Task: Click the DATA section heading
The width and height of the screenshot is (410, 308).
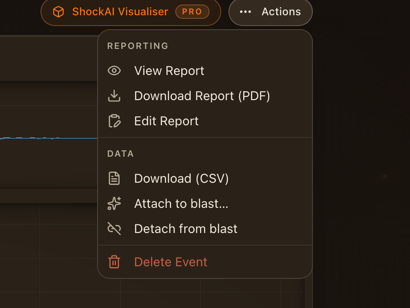Action: [x=120, y=154]
